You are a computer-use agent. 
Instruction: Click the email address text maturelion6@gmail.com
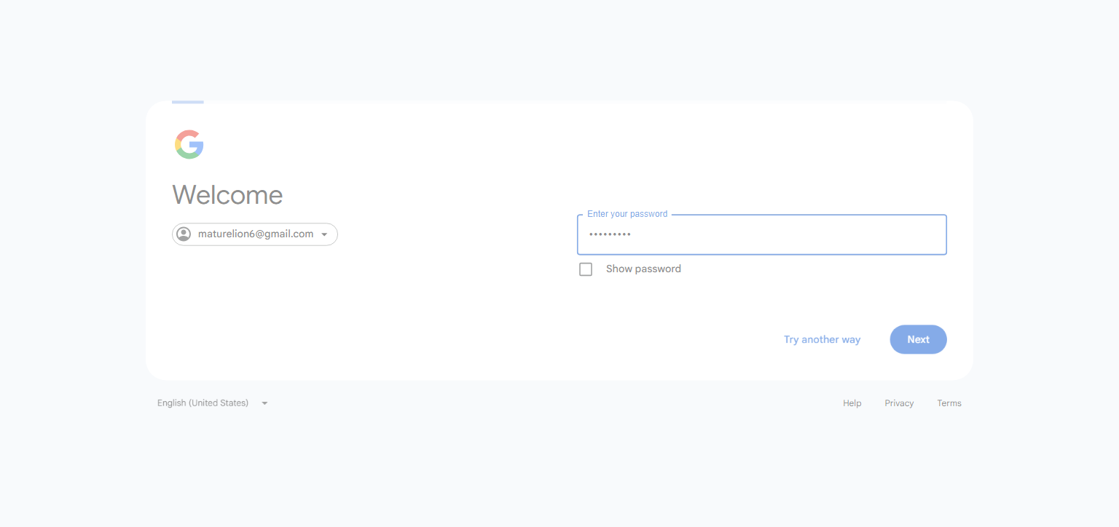click(256, 234)
